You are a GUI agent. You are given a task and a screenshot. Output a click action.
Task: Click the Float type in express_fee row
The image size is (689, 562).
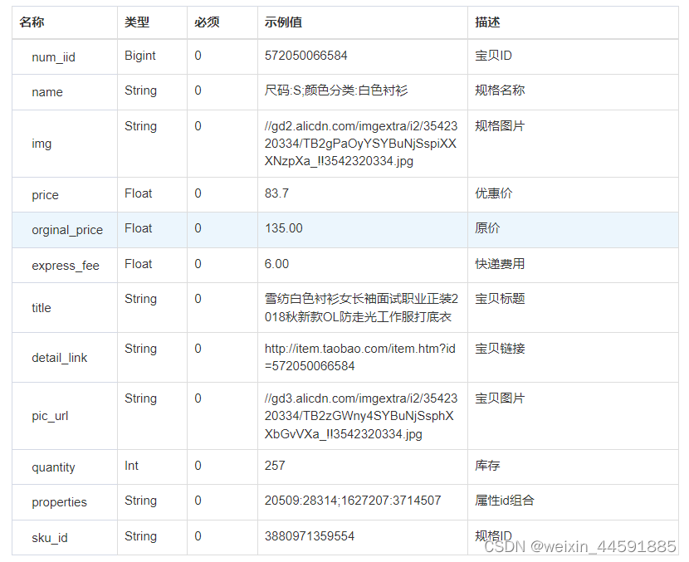139,264
